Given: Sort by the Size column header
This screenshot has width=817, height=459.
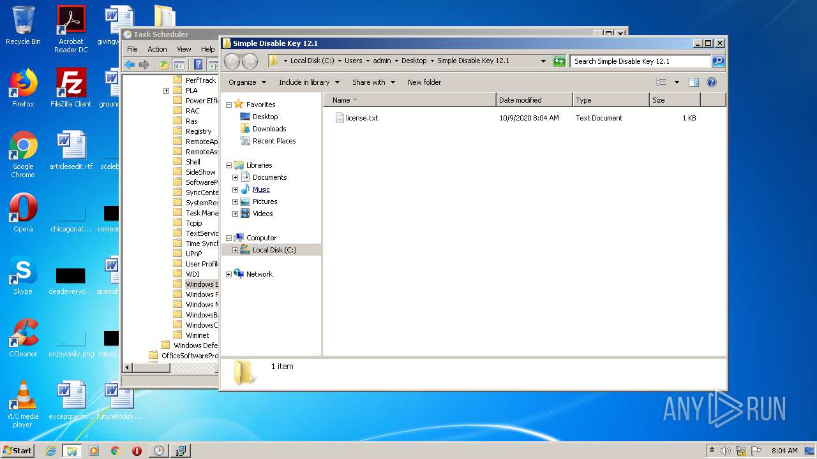Looking at the screenshot, I should tap(675, 100).
